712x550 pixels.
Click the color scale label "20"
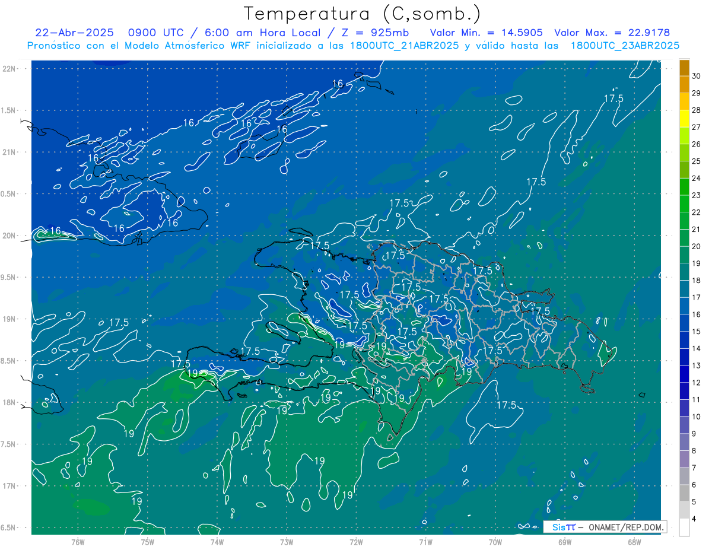697,246
